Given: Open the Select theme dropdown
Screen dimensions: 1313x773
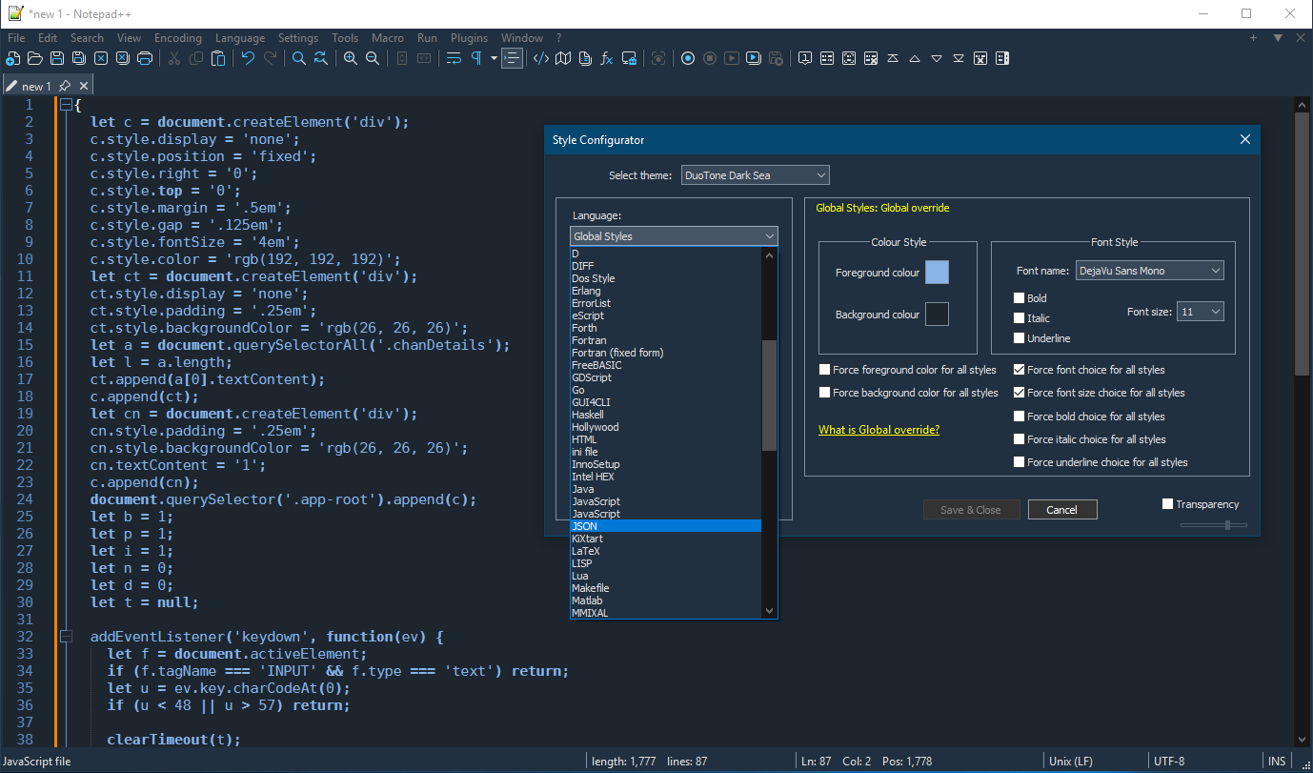Looking at the screenshot, I should tap(755, 175).
